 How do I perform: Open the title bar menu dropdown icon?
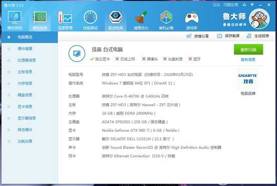click(x=252, y=5)
